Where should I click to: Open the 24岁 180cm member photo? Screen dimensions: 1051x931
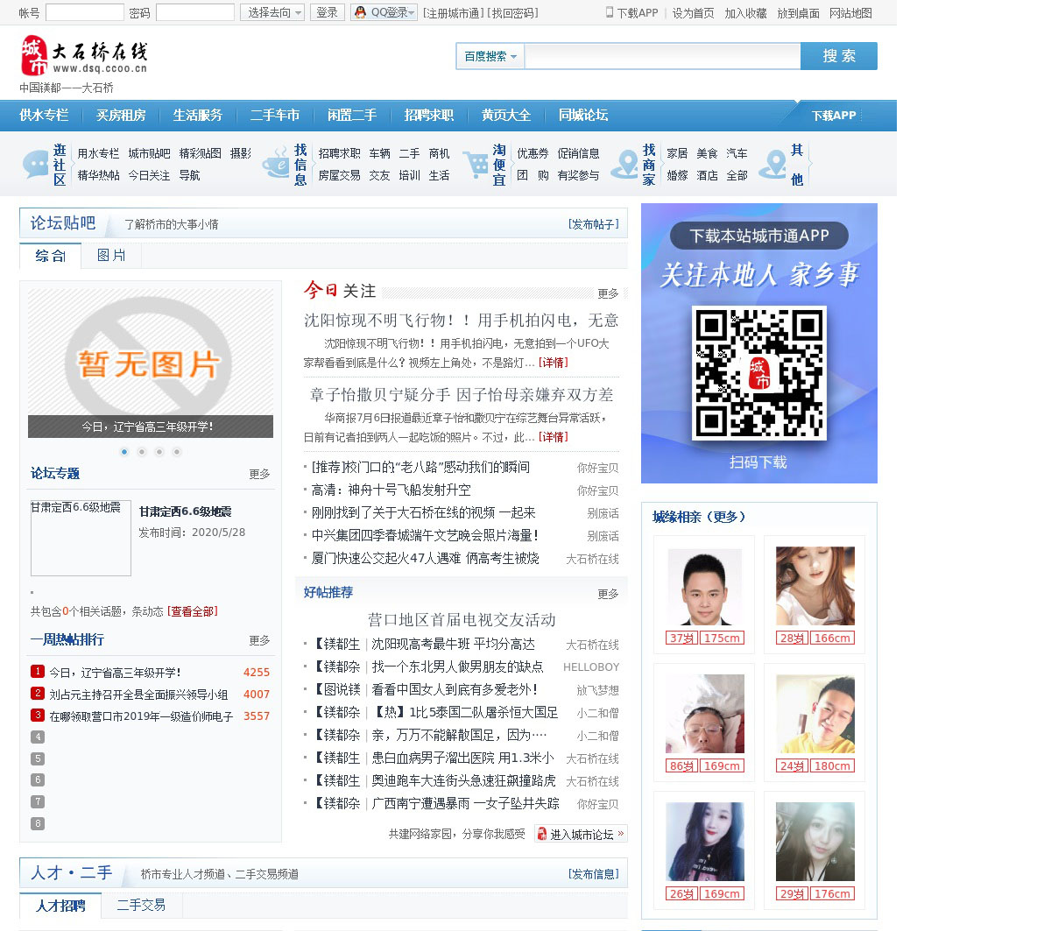coord(815,714)
